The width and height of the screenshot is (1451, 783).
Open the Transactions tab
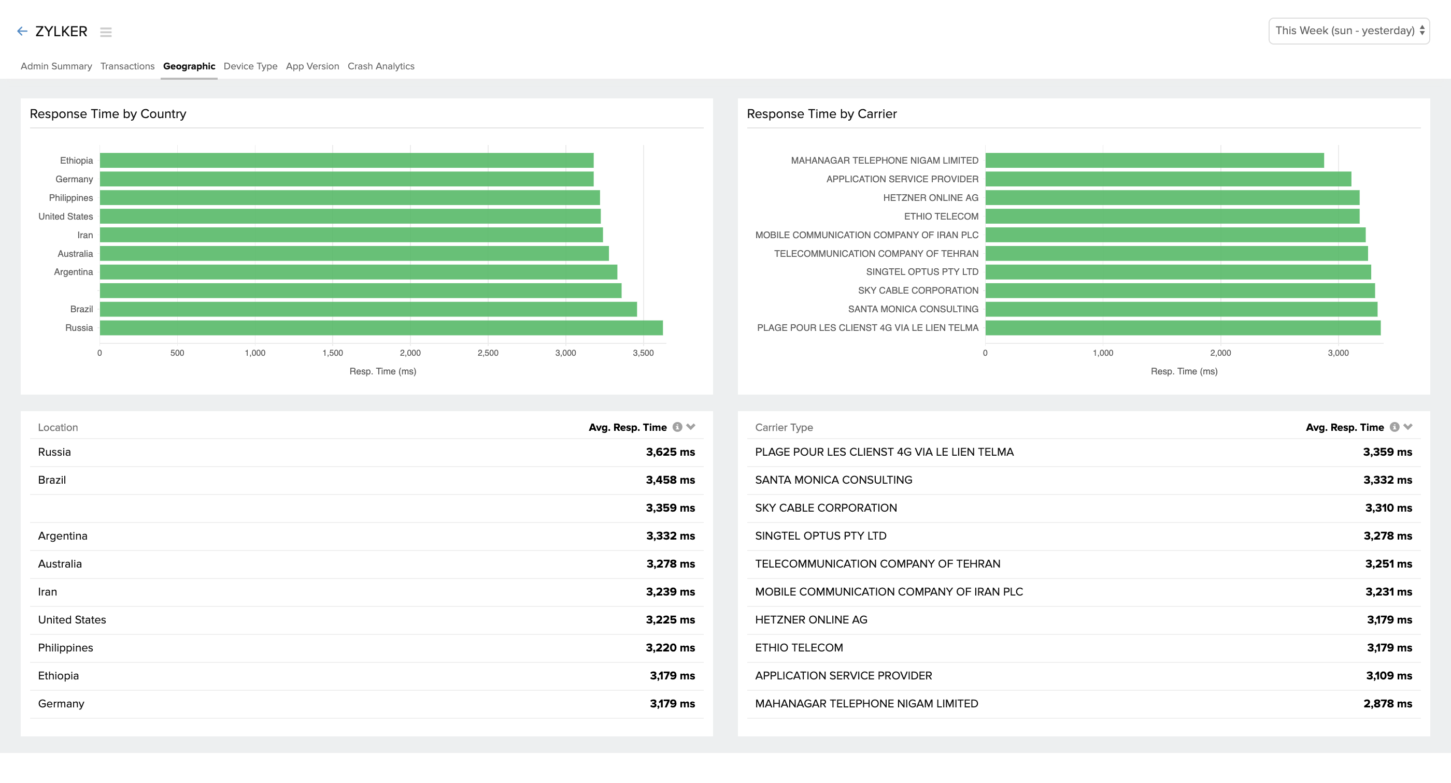click(127, 66)
